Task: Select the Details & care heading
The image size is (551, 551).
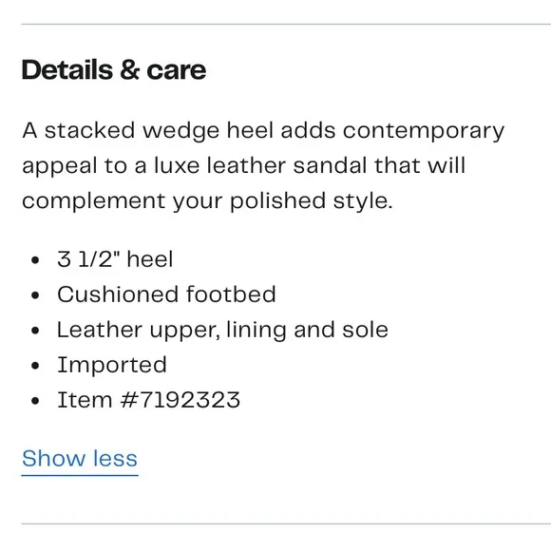Action: [x=114, y=70]
